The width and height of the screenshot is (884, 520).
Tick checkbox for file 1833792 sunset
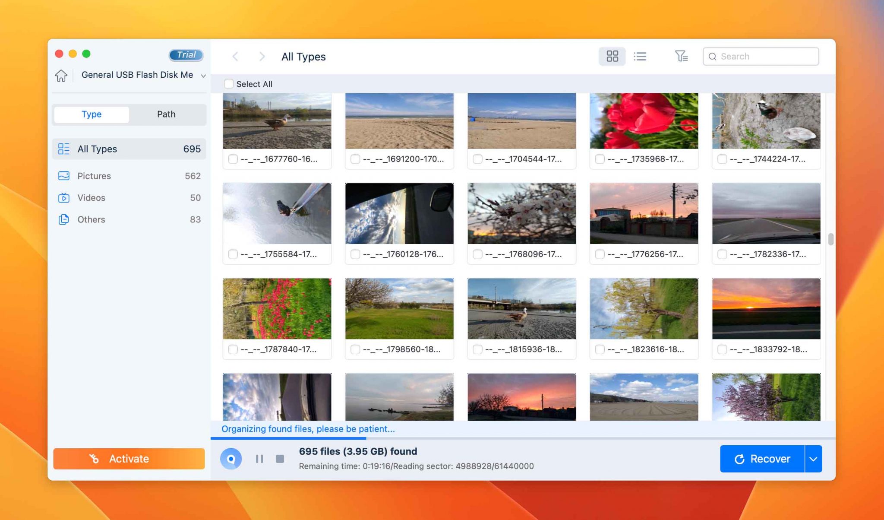tap(722, 349)
